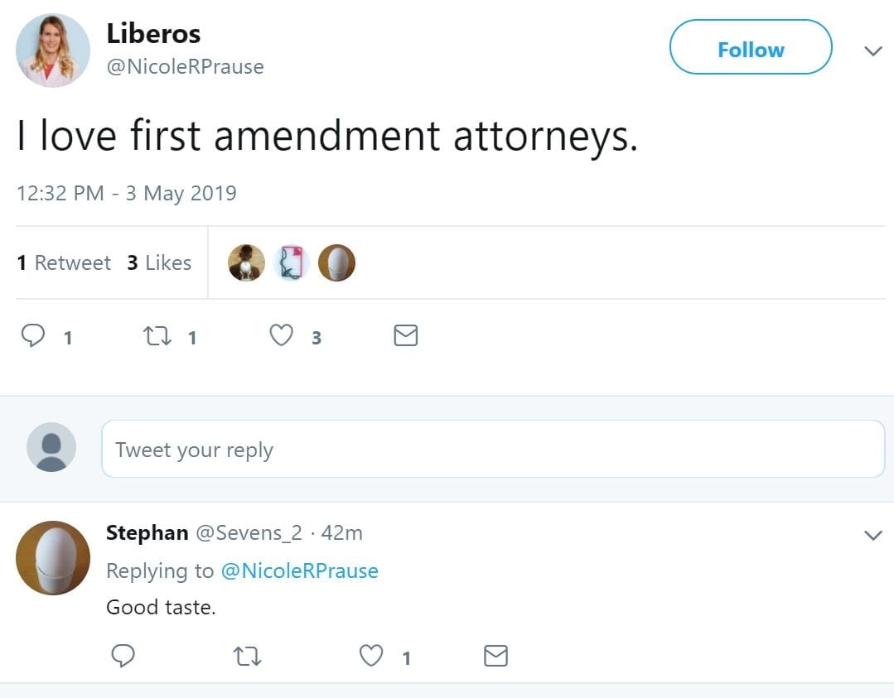
Task: View the list of 3 Likes
Action: click(159, 262)
